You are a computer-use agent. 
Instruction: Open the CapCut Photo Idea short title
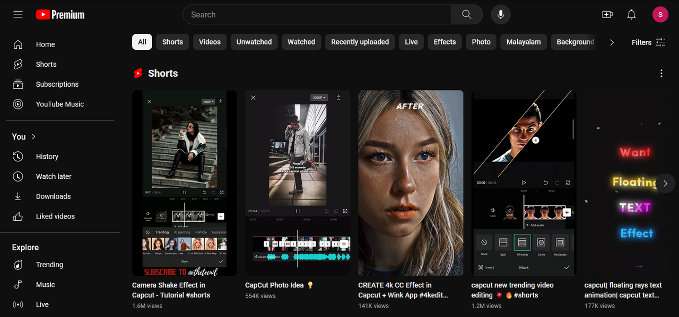pyautogui.click(x=274, y=285)
